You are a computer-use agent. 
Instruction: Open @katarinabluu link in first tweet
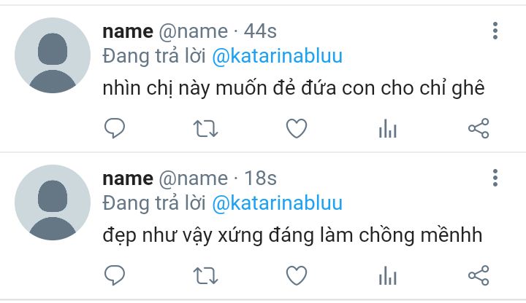[x=277, y=56]
